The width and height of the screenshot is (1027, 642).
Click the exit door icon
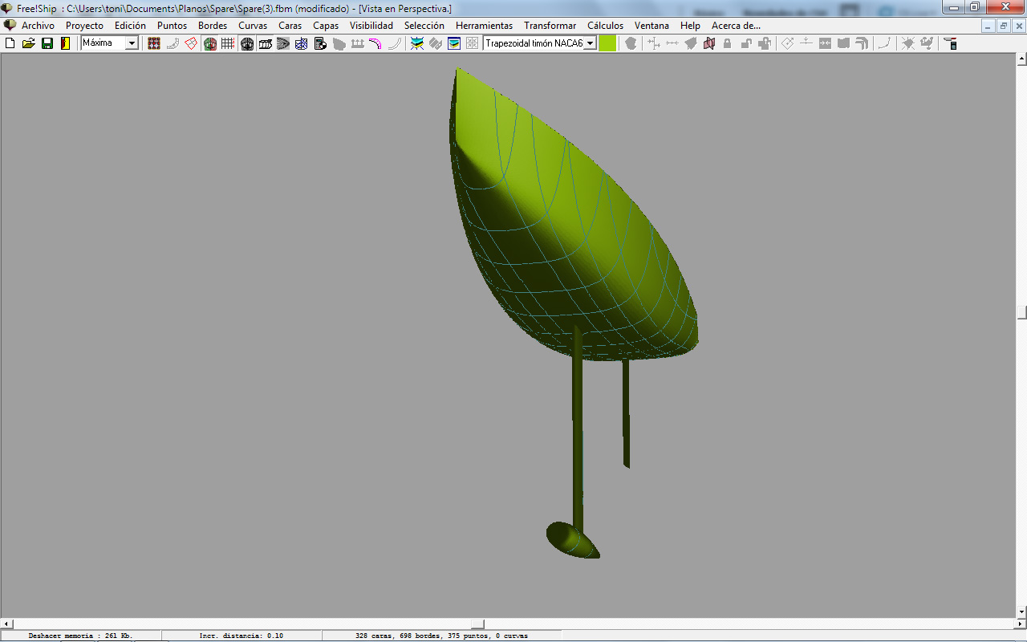(x=66, y=43)
